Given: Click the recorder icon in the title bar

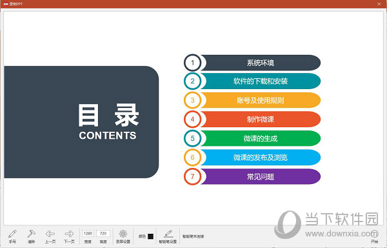Looking at the screenshot, I should (6, 4).
